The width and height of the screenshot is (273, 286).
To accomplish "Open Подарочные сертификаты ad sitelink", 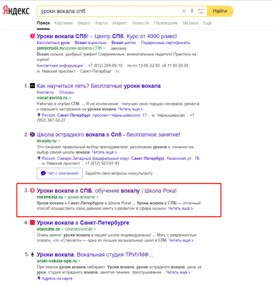I will (x=165, y=43).
